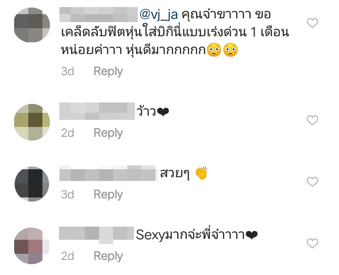Open pinkish avatar beside Sexyมากจ่ะ comment
The height and width of the screenshot is (275, 339).
click(32, 246)
